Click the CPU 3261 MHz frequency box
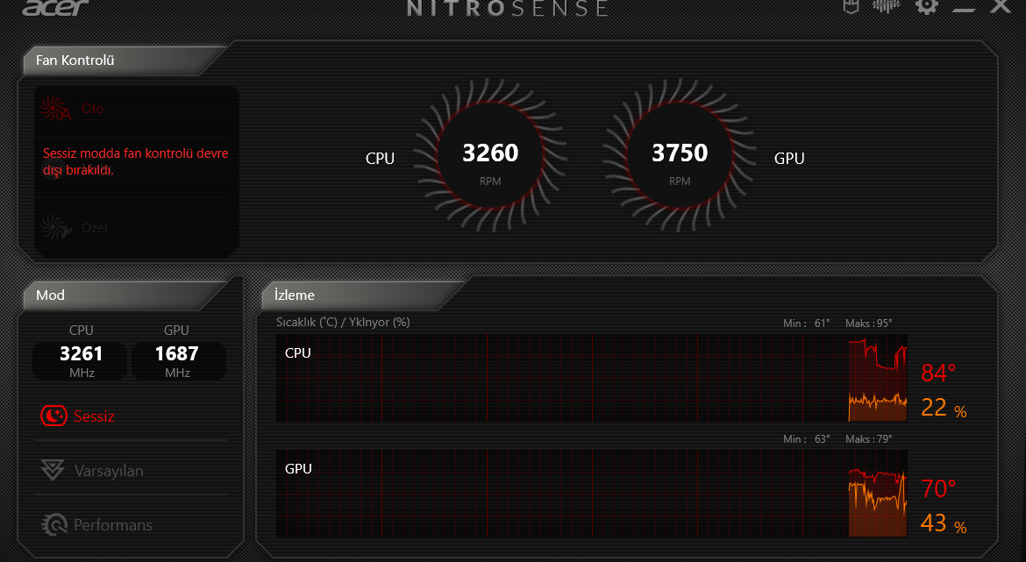Viewport: 1026px width, 562px height. [x=82, y=360]
